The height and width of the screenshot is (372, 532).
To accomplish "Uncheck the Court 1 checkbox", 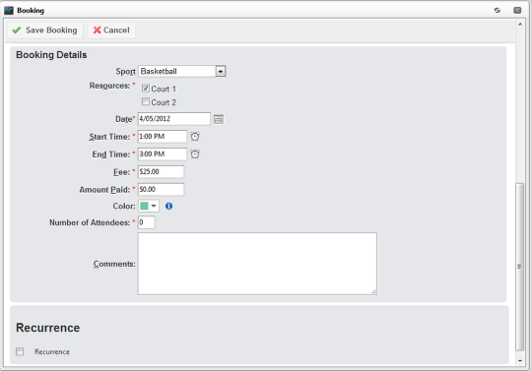I will (146, 89).
